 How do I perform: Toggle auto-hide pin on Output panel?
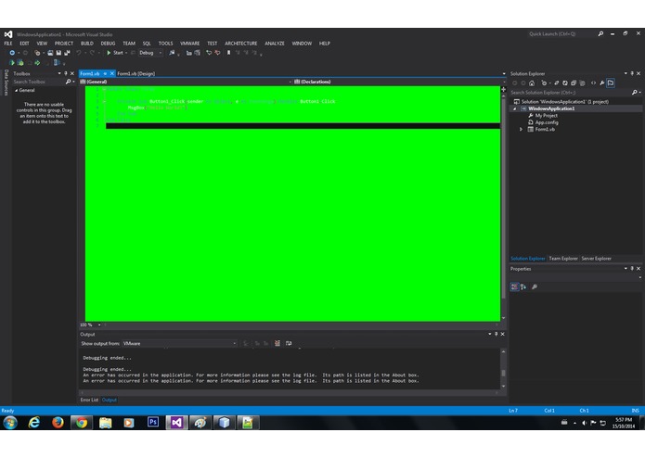(x=497, y=334)
